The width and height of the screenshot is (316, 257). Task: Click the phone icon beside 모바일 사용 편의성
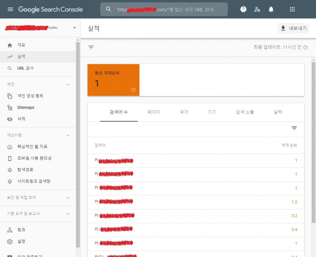[x=9, y=159]
